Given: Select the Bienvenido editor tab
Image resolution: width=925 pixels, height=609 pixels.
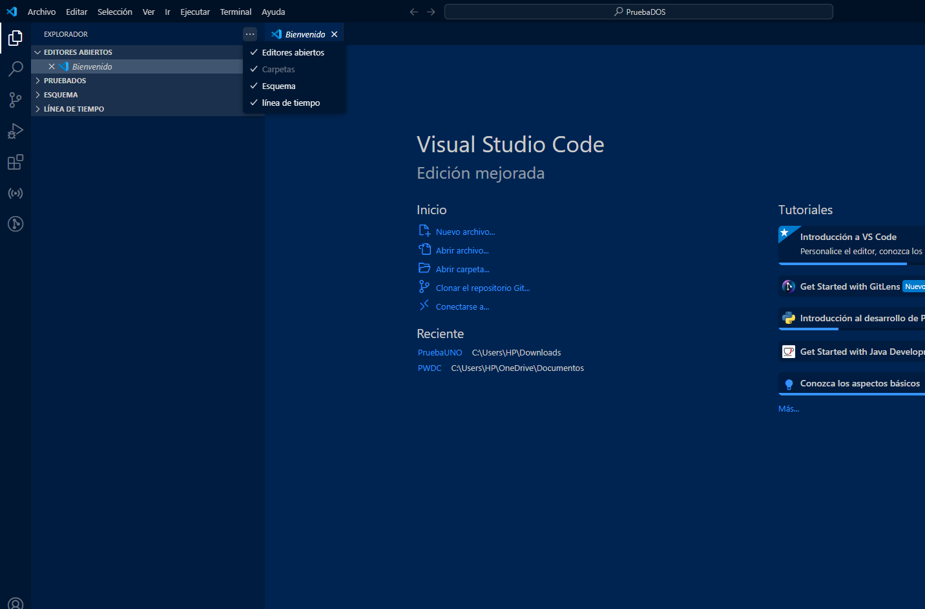Looking at the screenshot, I should (305, 34).
